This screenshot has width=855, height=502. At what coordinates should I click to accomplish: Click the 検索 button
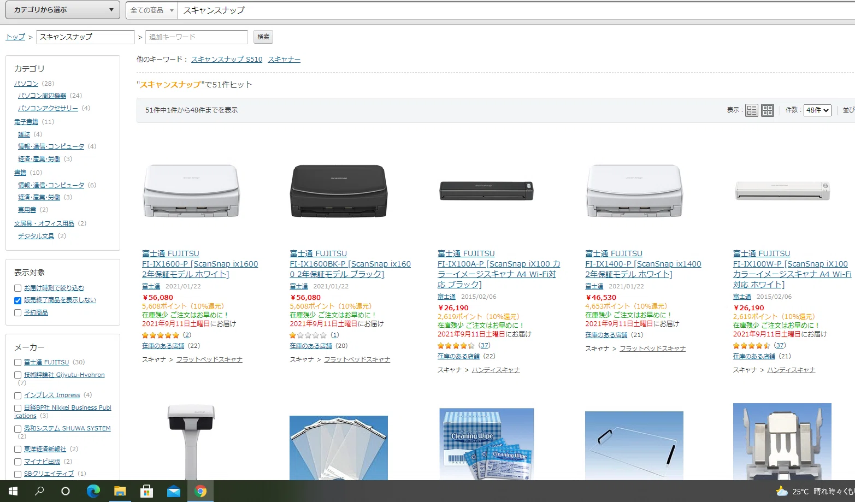click(263, 37)
